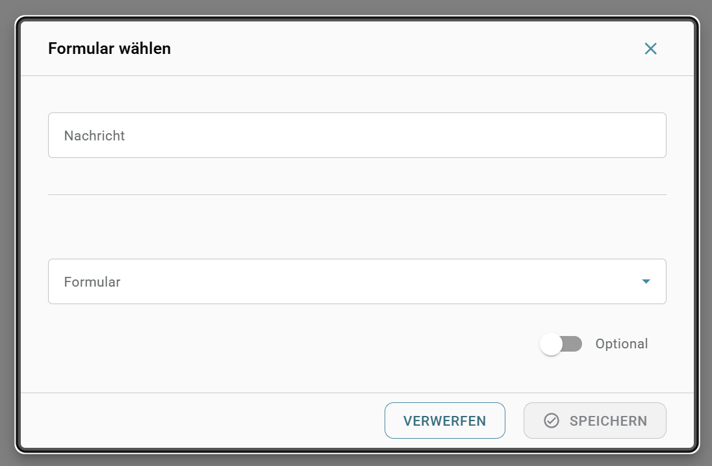Image resolution: width=712 pixels, height=466 pixels.
Task: Expand the Formular select list
Action: [357, 281]
